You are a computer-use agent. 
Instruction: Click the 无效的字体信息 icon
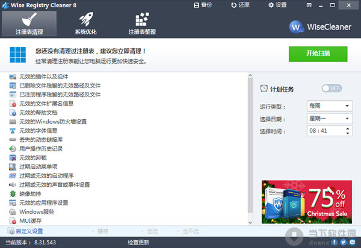click(x=13, y=130)
